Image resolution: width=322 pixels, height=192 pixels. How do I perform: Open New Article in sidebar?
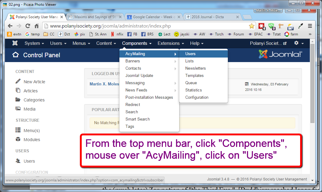34,82
